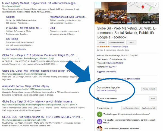This screenshot has height=131, width=163.
Task: Open the Contatti sitelink
Action: coord(11,17)
